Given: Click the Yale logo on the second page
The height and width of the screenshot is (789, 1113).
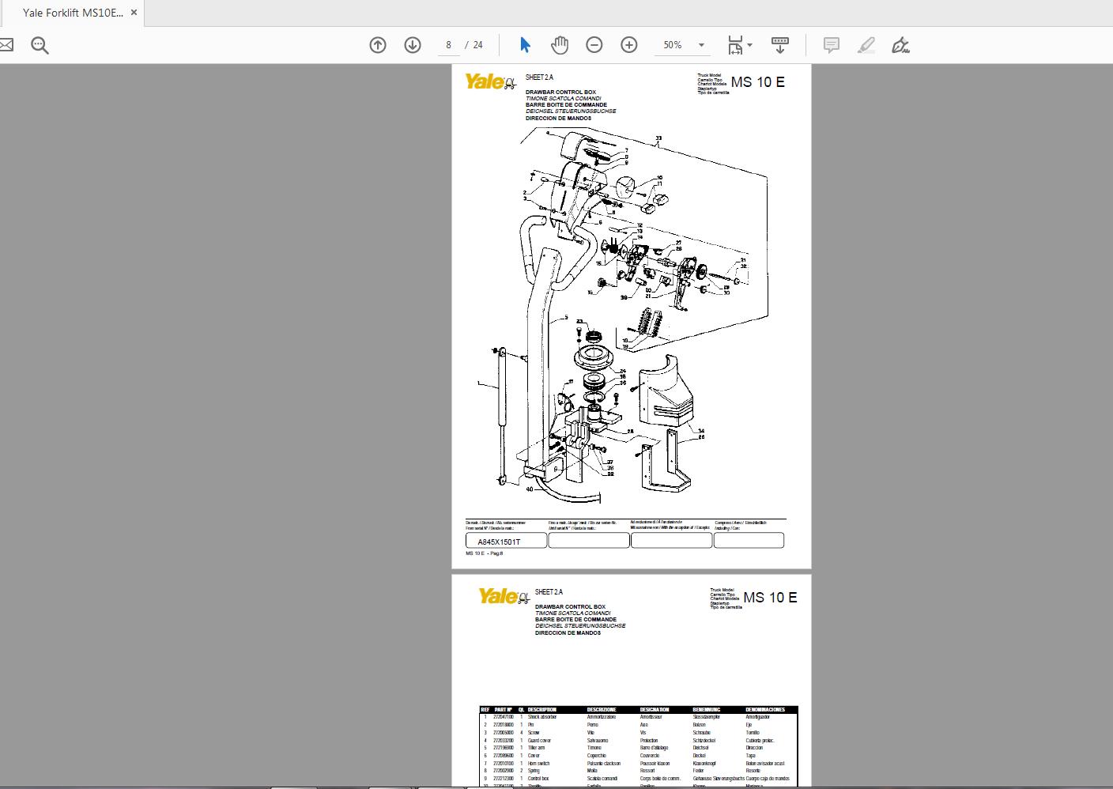Looking at the screenshot, I should click(x=503, y=596).
